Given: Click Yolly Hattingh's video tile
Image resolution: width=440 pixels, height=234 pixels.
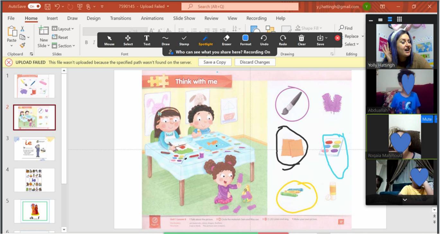Looking at the screenshot, I should [x=405, y=46].
